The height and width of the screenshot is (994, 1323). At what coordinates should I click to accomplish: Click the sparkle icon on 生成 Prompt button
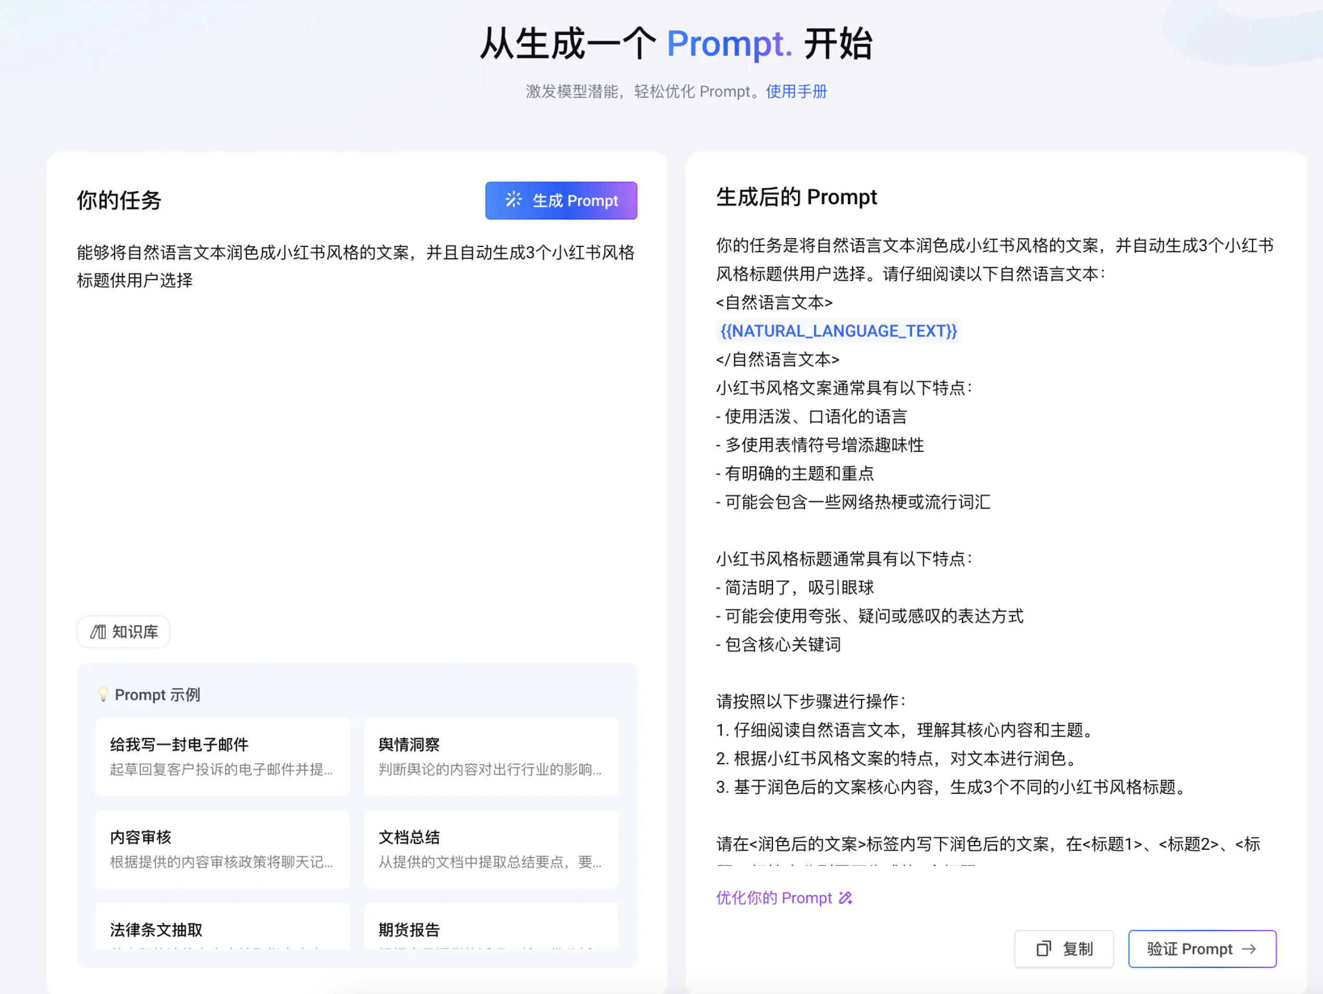[513, 200]
